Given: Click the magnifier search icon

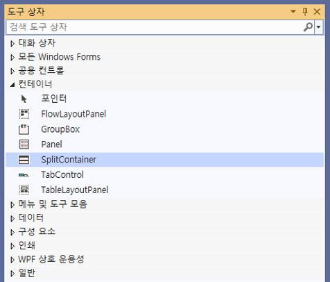Looking at the screenshot, I should (308, 27).
